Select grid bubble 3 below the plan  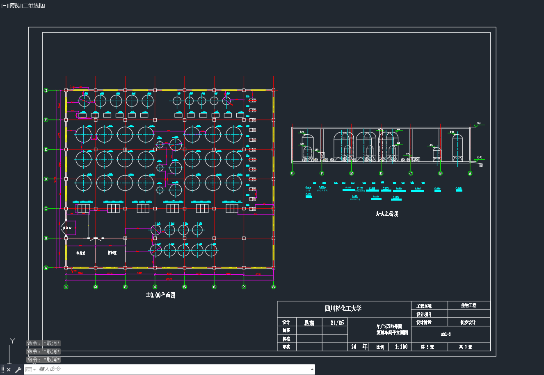coord(125,287)
